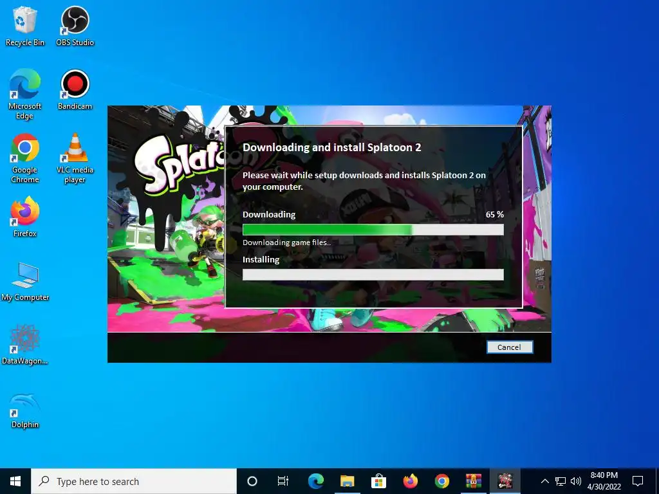This screenshot has height=494, width=659.
Task: Select the OBS Studio desktop shortcut
Action: point(75,26)
